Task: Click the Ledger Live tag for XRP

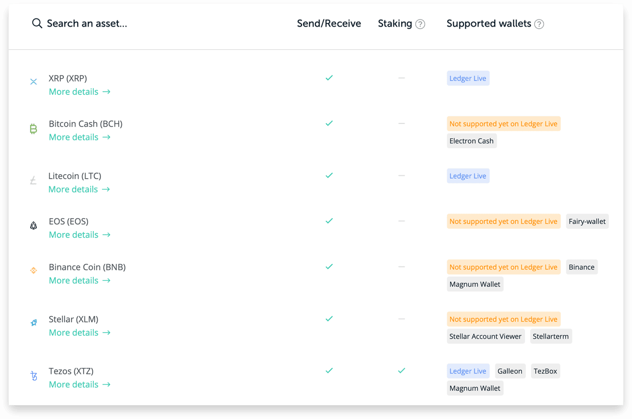Action: [x=468, y=78]
